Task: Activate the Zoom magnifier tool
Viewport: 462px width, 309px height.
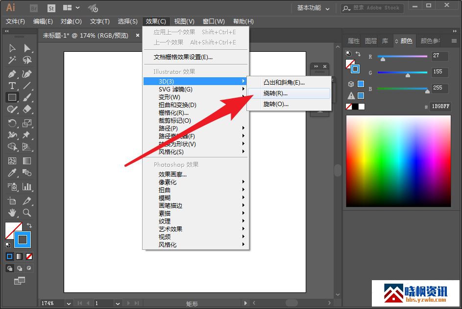Action: click(27, 213)
